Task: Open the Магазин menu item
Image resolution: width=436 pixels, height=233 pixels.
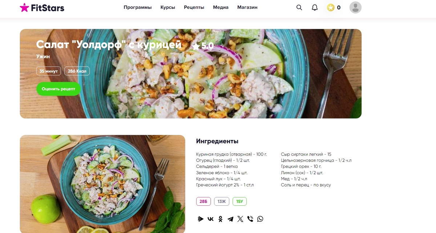Action: coord(247,7)
